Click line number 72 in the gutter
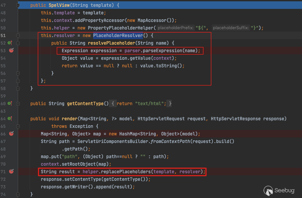 point(3,179)
